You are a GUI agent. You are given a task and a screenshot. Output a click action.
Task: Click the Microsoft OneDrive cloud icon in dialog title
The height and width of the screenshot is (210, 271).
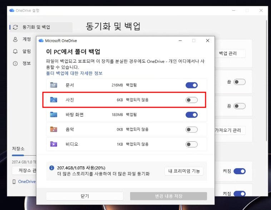(x=41, y=41)
